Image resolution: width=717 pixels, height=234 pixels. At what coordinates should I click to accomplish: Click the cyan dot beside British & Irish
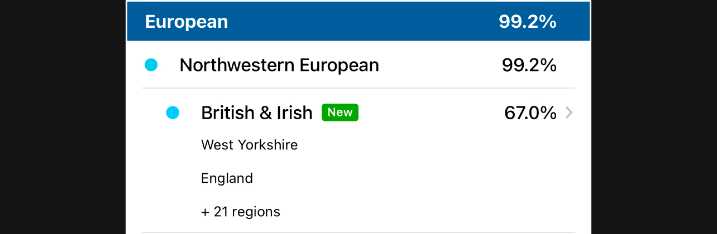173,113
